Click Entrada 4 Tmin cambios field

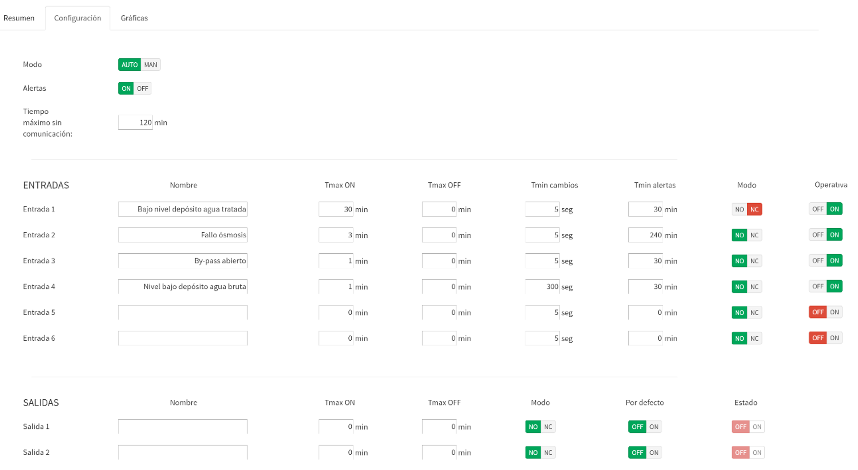tap(542, 287)
